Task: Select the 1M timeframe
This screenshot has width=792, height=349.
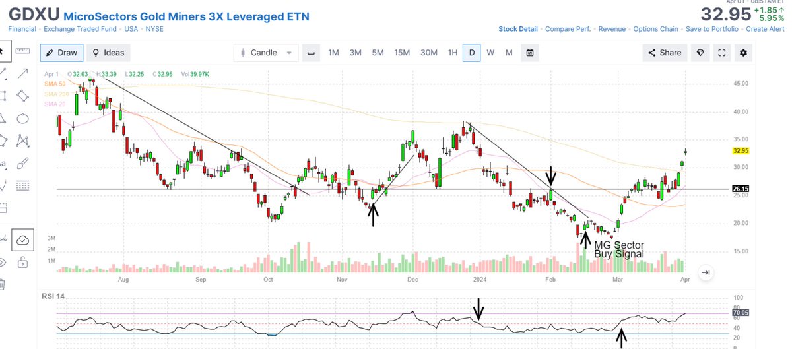Action: coord(333,53)
